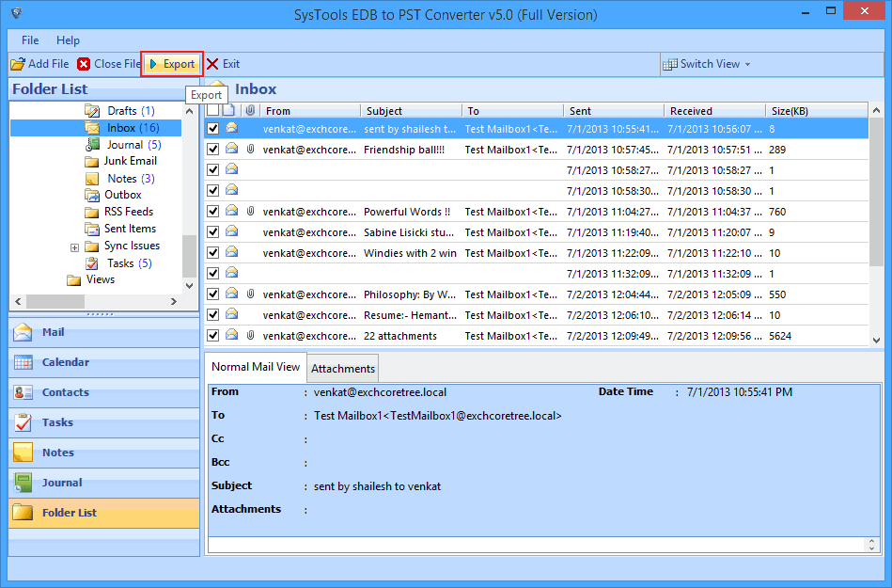
Task: Click the Add File toolbar icon
Action: click(x=18, y=64)
